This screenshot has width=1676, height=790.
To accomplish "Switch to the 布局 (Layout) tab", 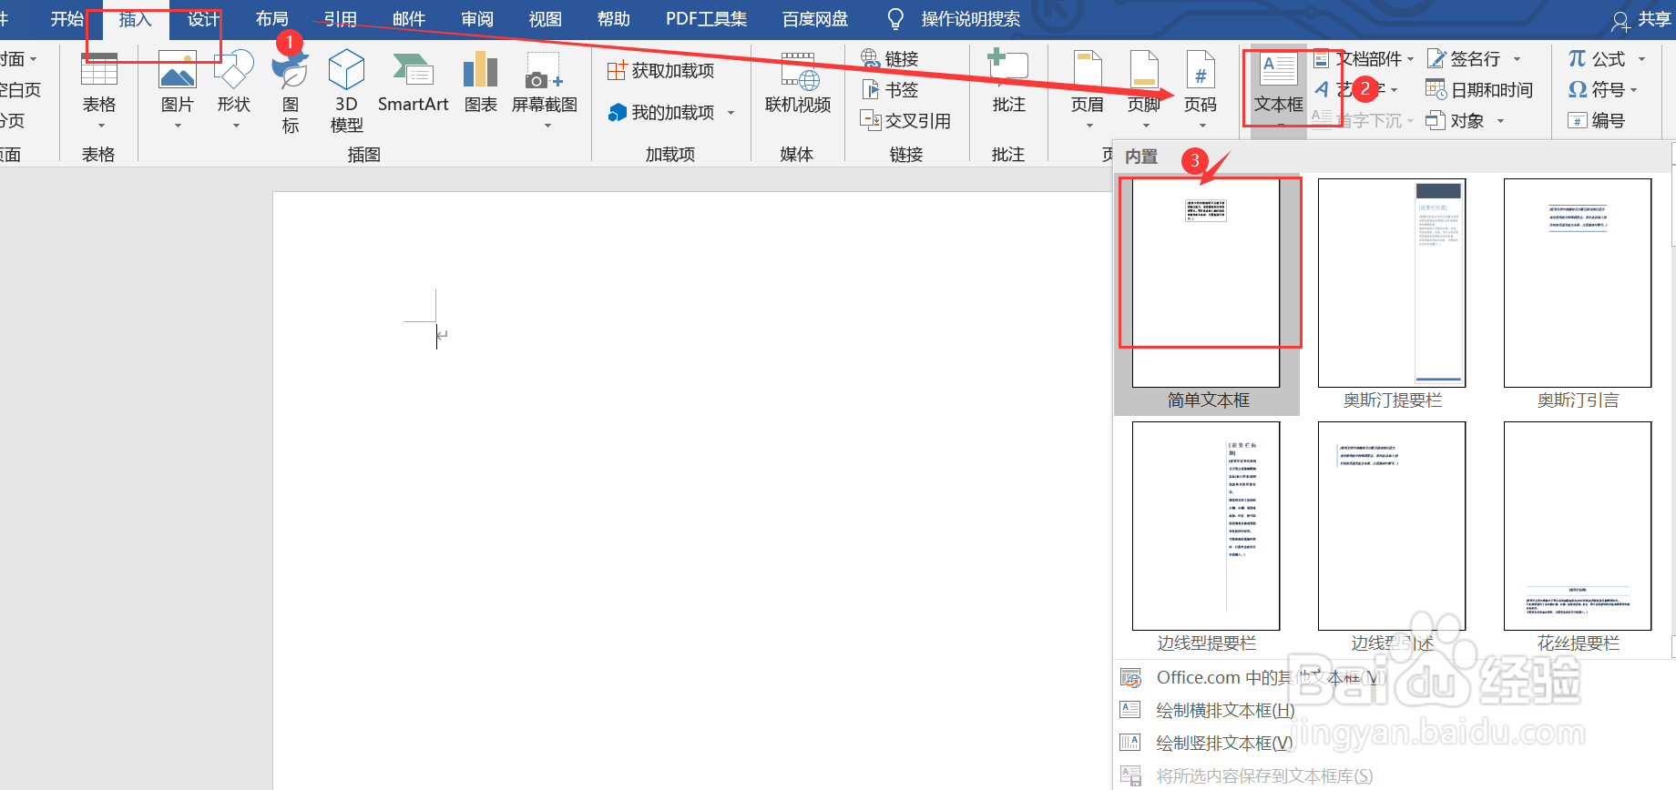I will [271, 19].
